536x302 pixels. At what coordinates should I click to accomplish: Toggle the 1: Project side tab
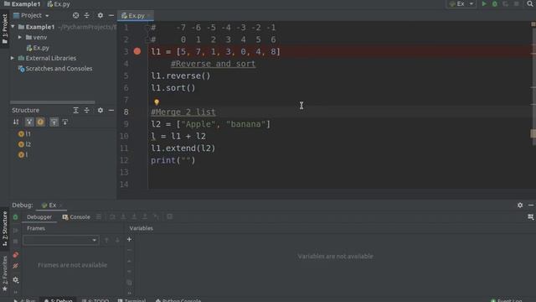4,29
